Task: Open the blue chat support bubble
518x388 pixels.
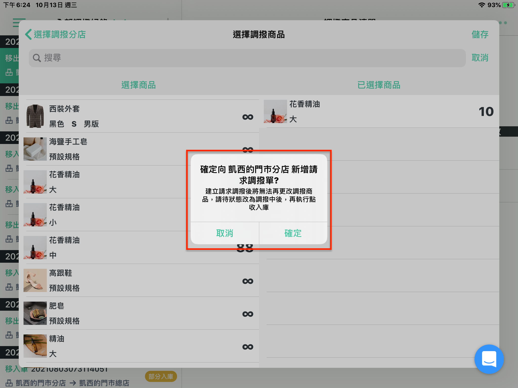Action: click(489, 359)
